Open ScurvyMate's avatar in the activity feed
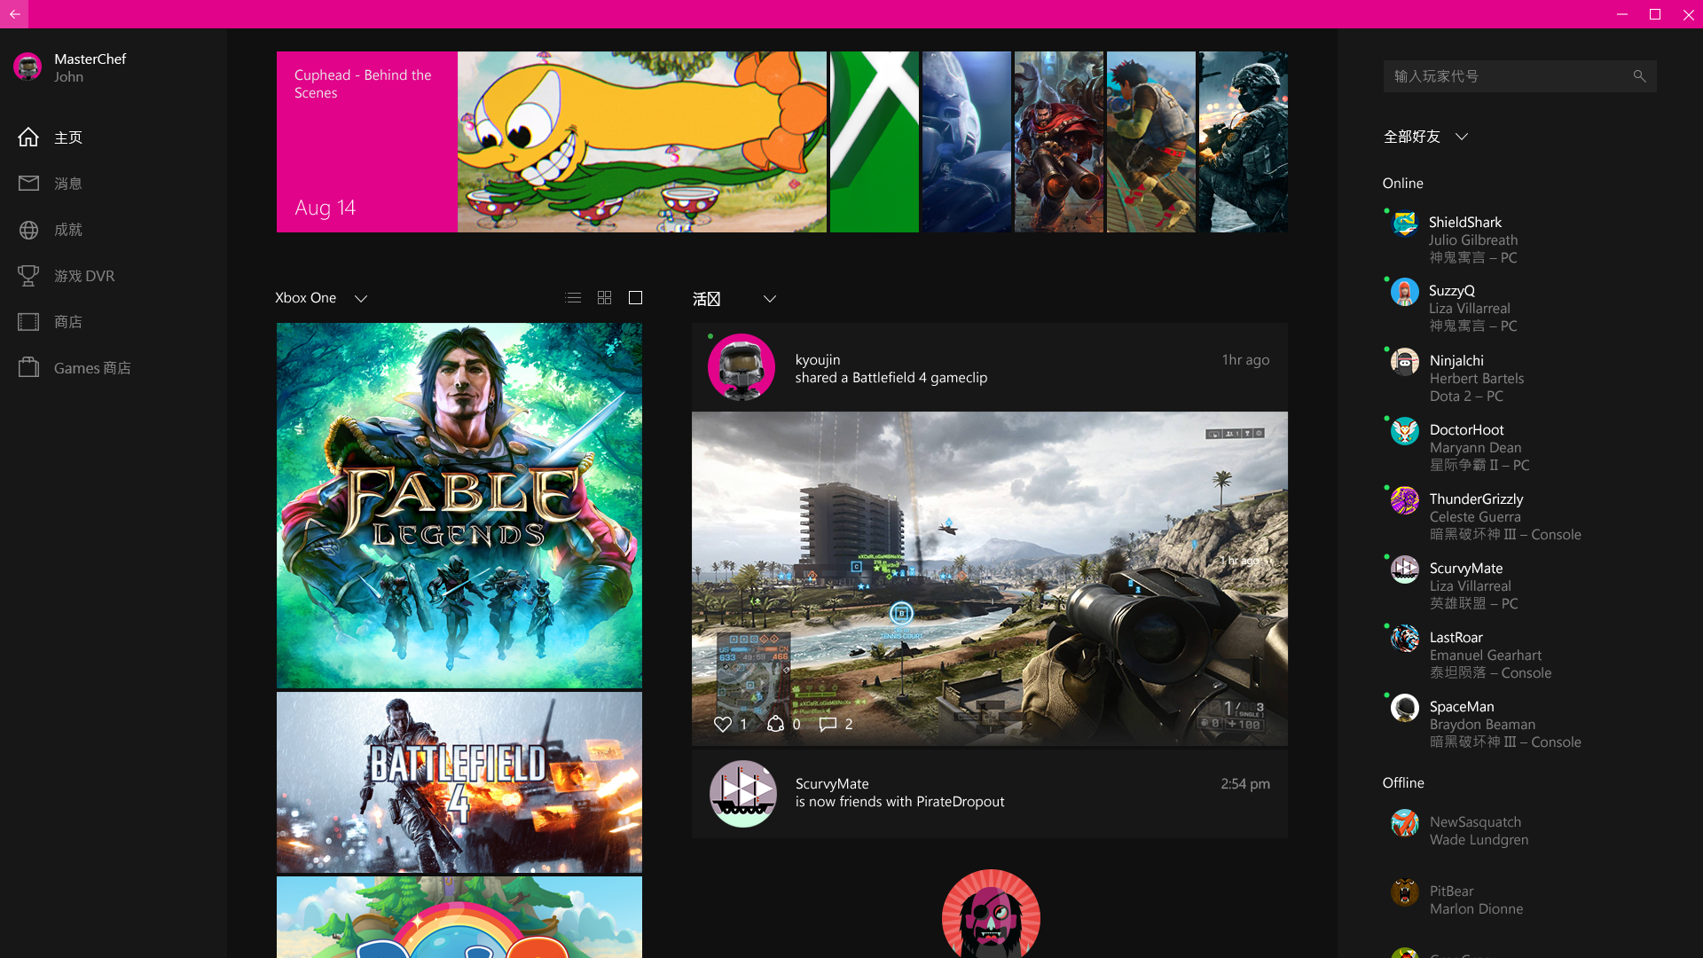The image size is (1703, 958). pos(743,793)
